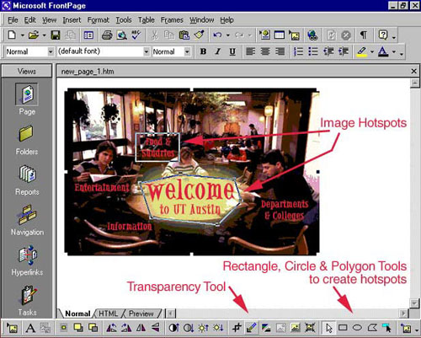
Task: Open the Format menu
Action: point(98,20)
